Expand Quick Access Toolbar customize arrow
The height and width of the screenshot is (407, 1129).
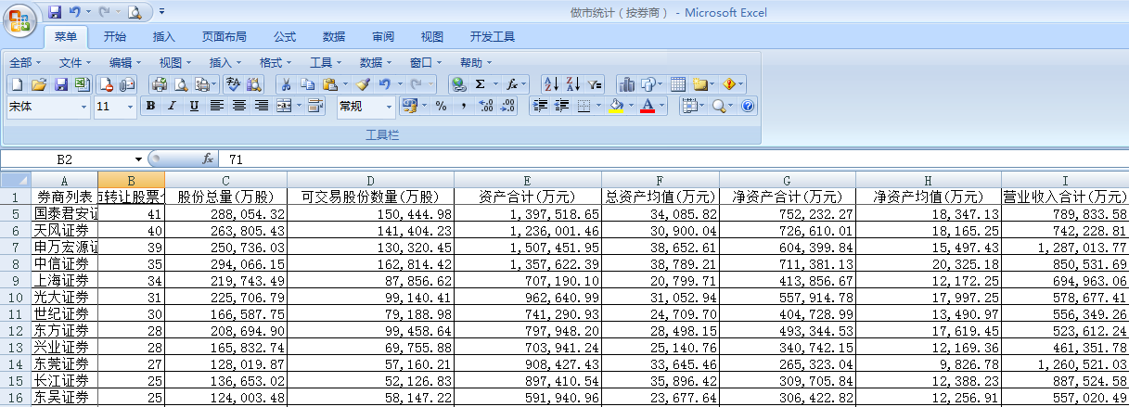(x=161, y=12)
